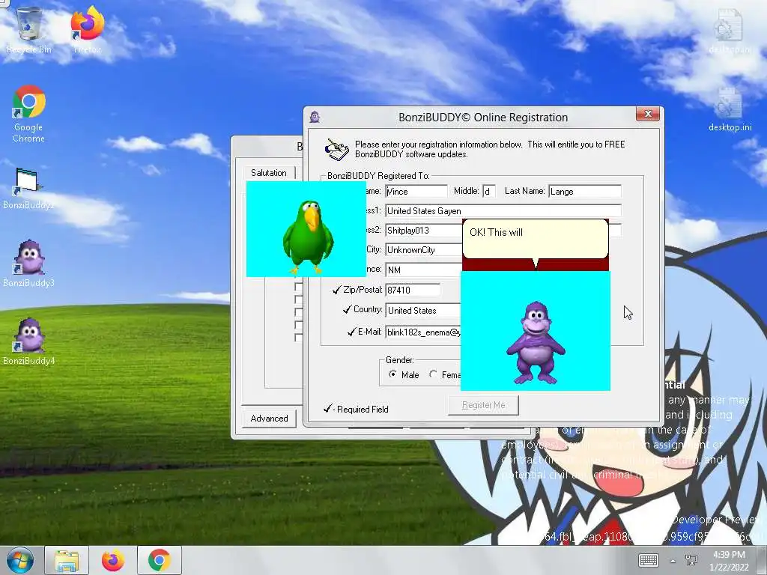Click the state field containing NM
Viewport: 767px width, 575px height.
424,270
